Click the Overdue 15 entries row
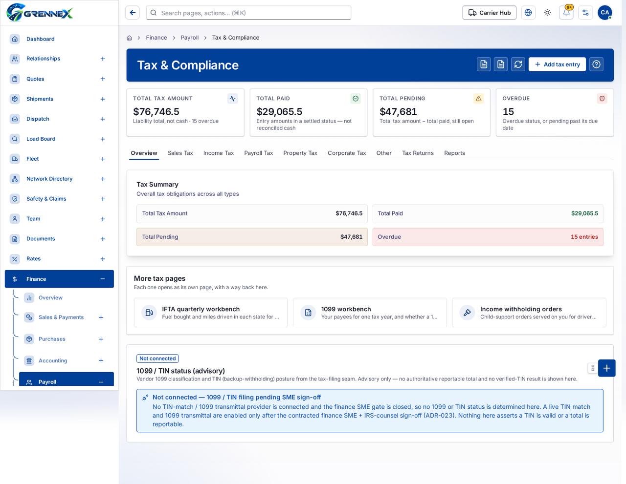The height and width of the screenshot is (484, 626). 488,237
